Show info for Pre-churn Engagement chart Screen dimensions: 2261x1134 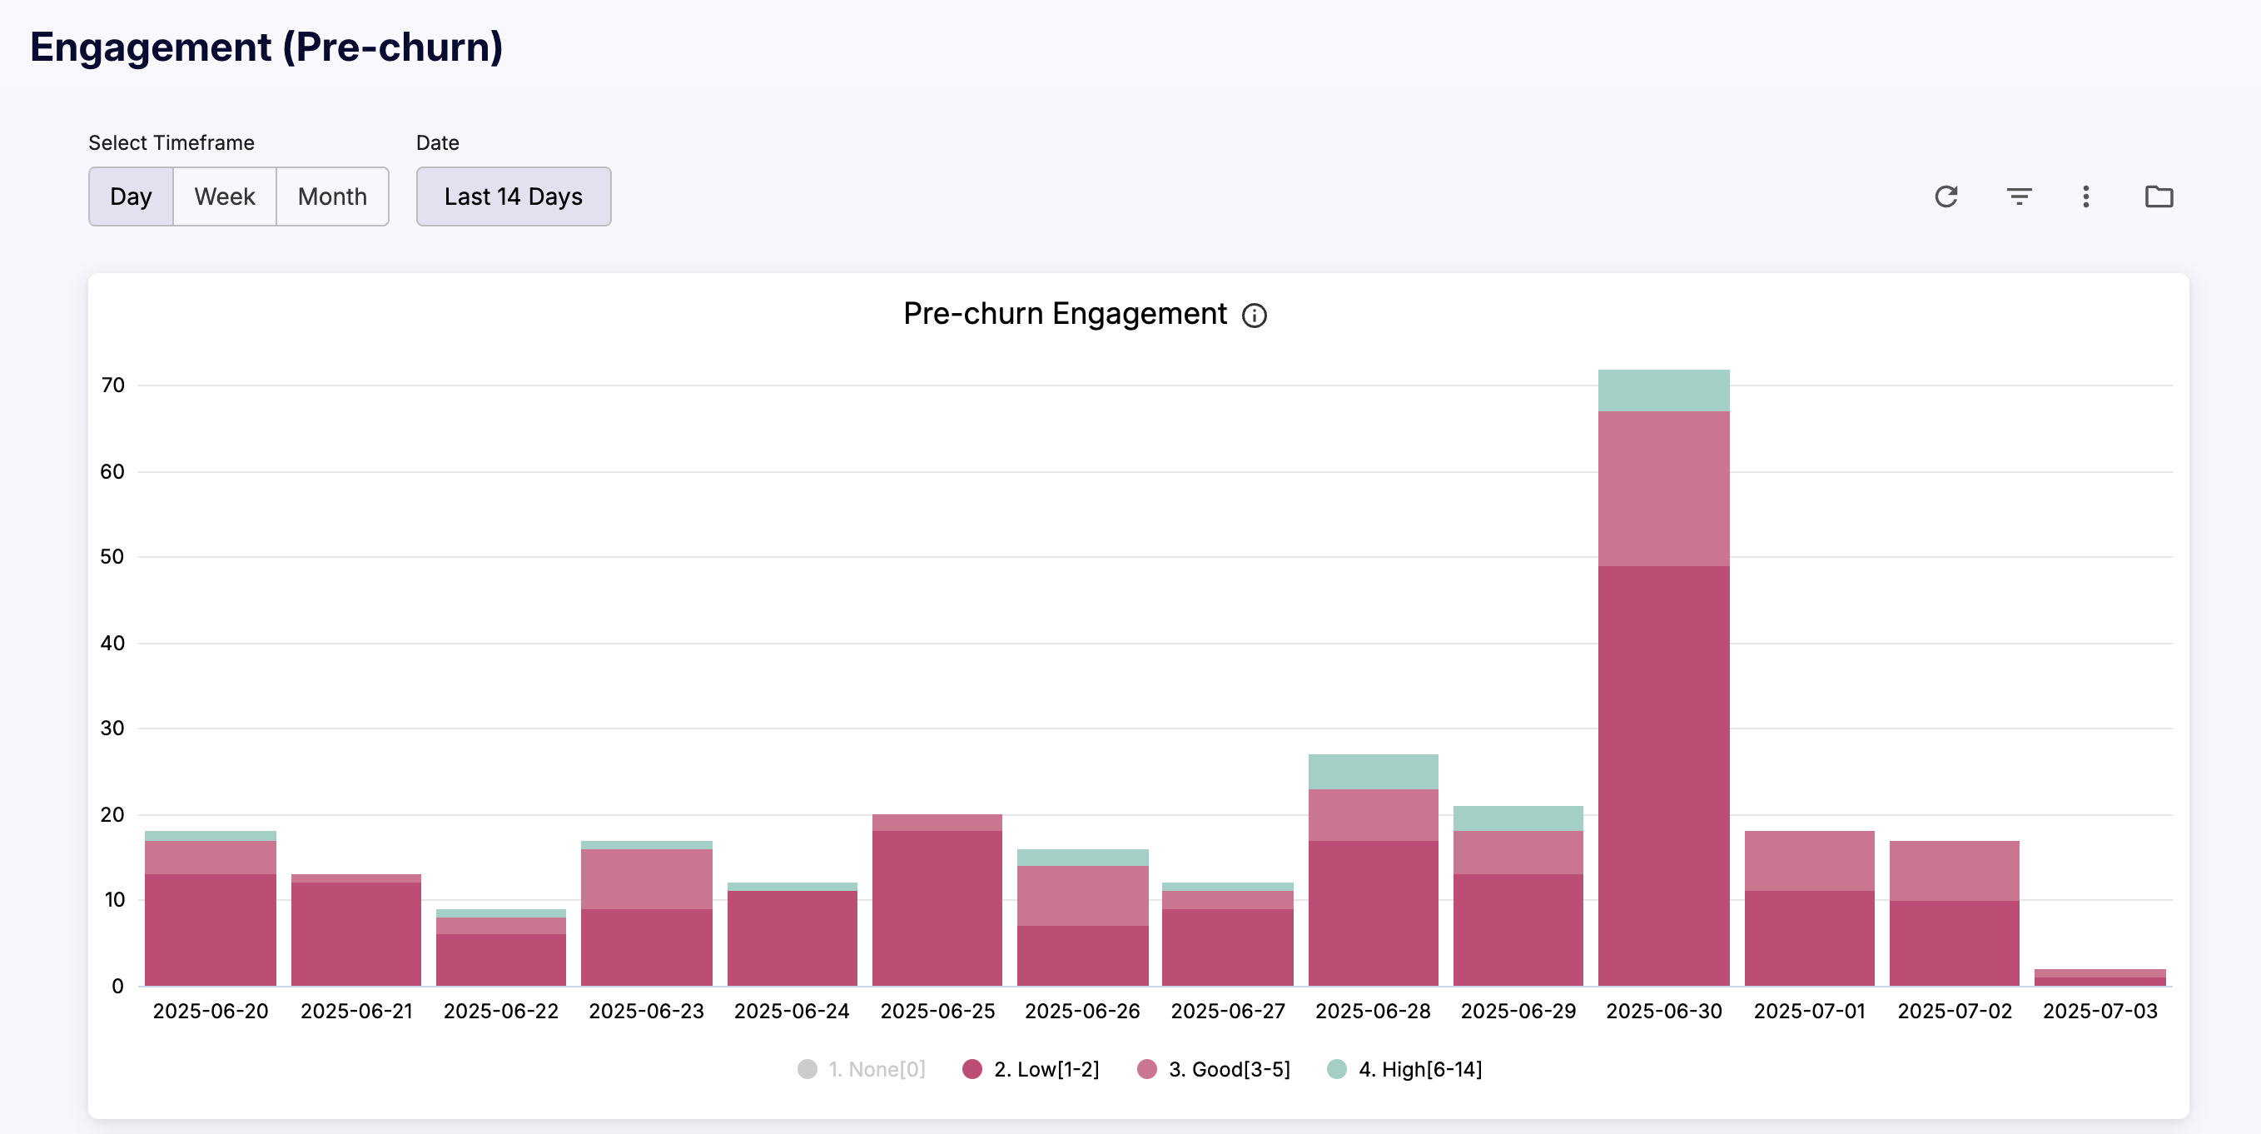pos(1254,315)
